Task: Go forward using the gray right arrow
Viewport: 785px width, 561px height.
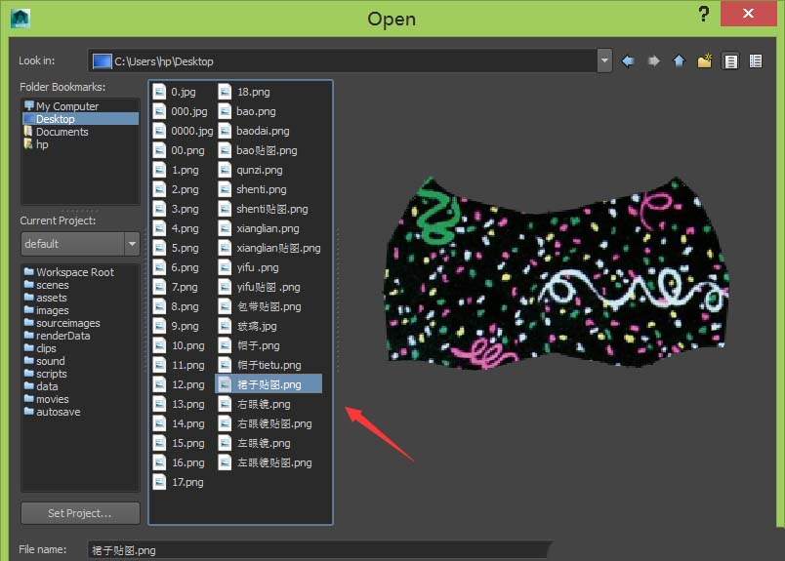Action: pos(653,61)
